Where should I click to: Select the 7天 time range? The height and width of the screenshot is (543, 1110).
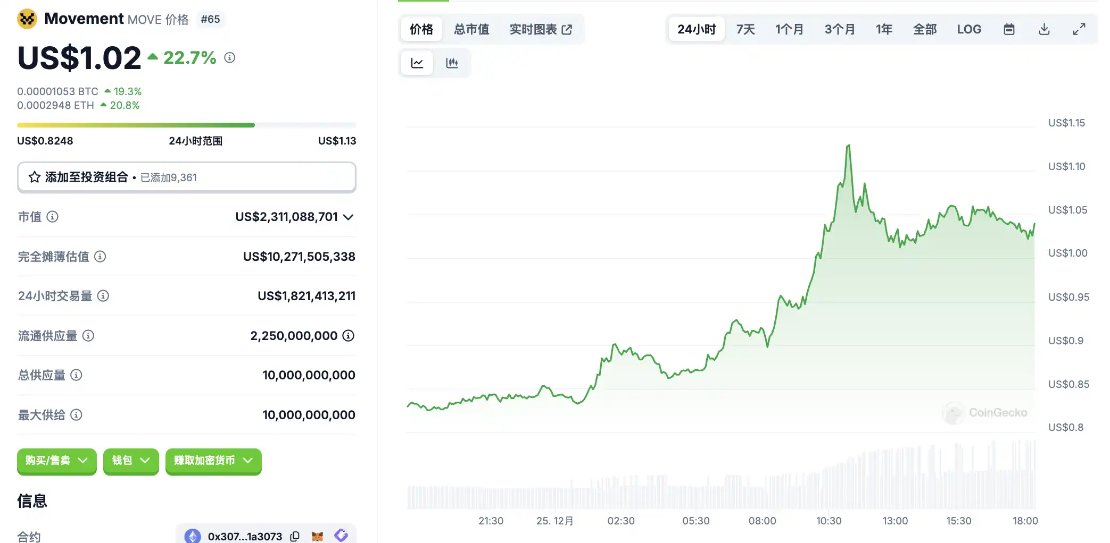745,29
